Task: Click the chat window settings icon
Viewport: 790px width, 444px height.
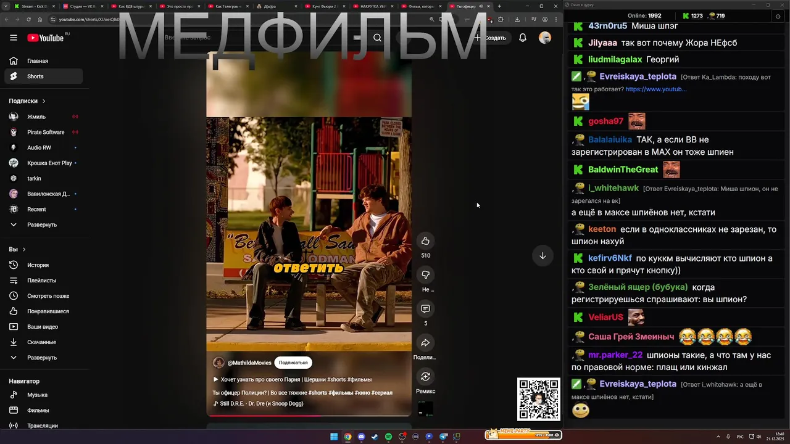Action: click(x=778, y=16)
